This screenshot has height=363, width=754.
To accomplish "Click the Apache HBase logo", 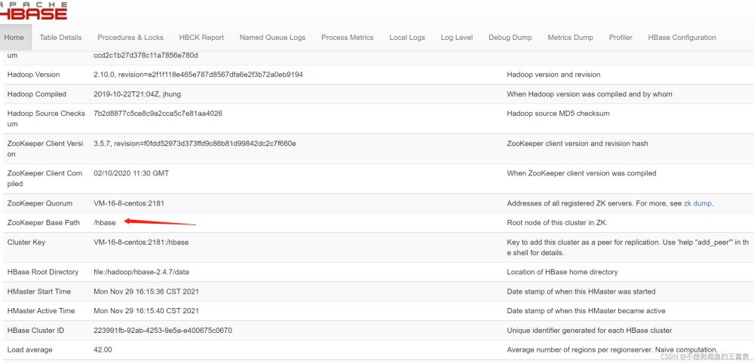I will click(x=33, y=10).
